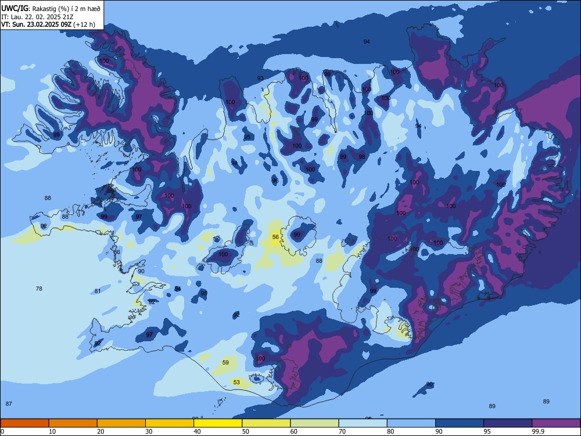Click the legend tick label 70
Image resolution: width=581 pixels, height=436 pixels.
[x=342, y=431]
